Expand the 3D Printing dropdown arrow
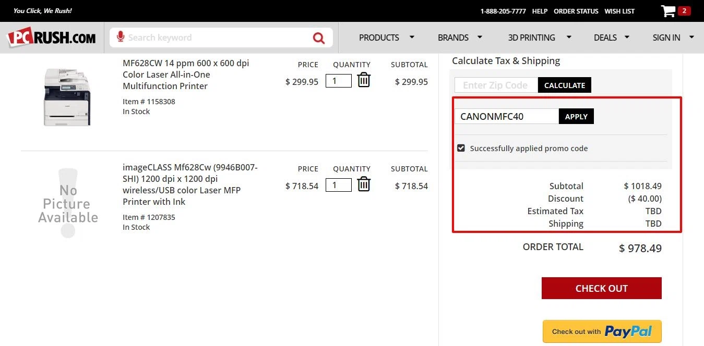Viewport: 704px width, 346px height. click(569, 37)
